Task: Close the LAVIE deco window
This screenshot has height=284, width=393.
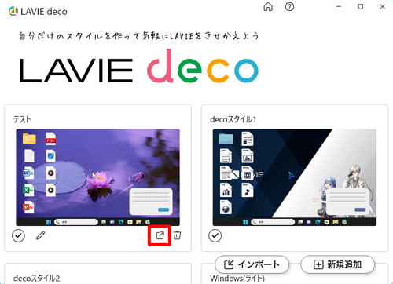Action: (x=383, y=7)
